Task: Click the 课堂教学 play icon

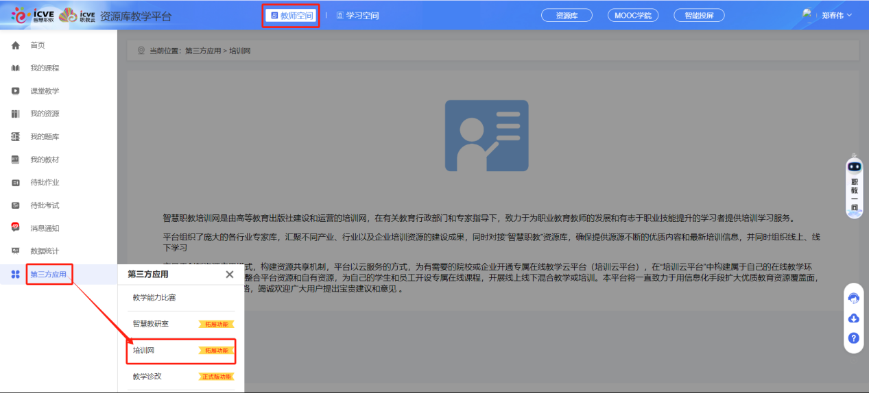Action: [x=15, y=91]
